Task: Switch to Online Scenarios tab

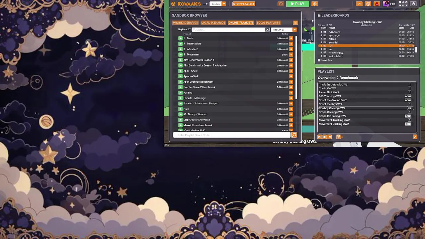Action: 185,23
